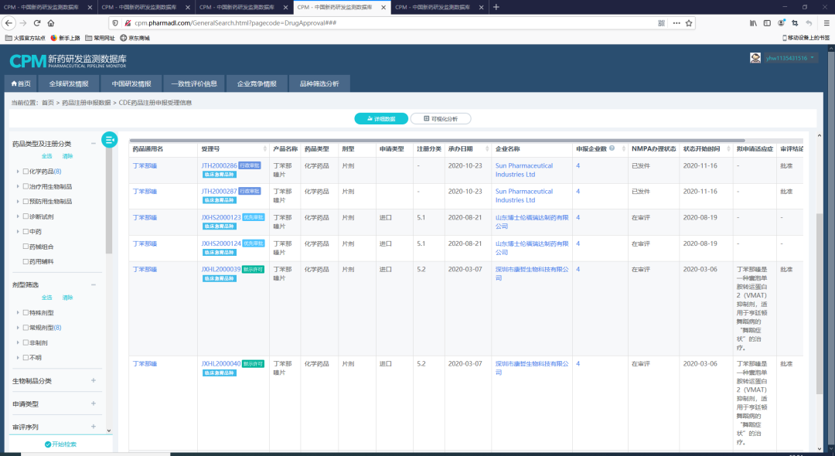
Task: Click the help icon beside 申报企业数 header
Action: (612, 149)
